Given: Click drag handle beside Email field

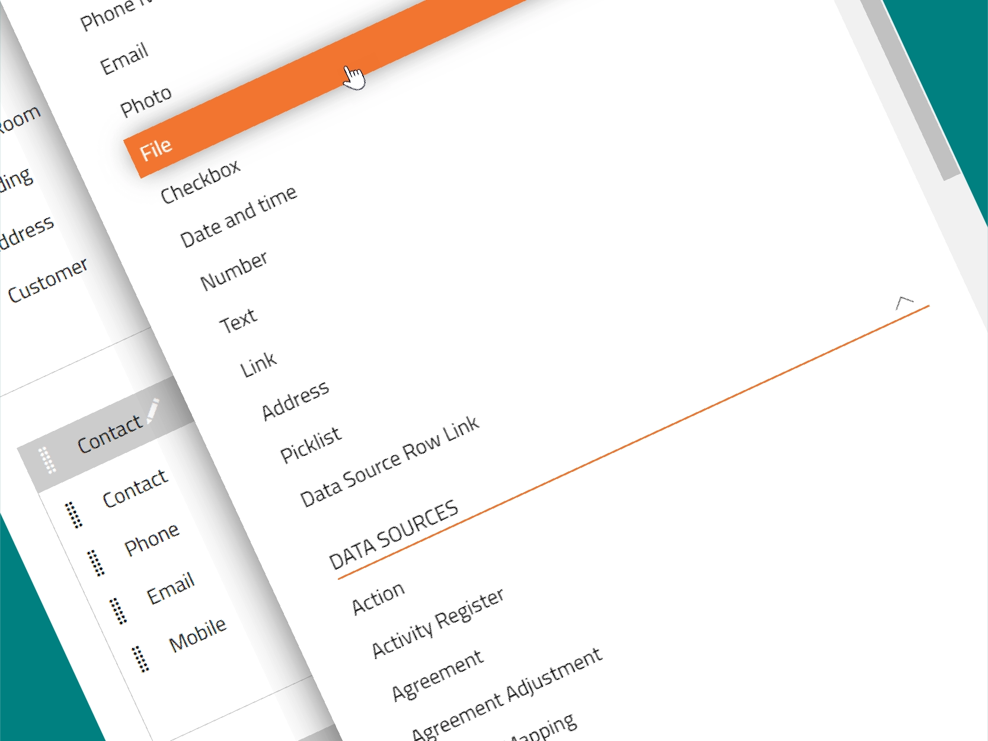Looking at the screenshot, I should click(118, 611).
